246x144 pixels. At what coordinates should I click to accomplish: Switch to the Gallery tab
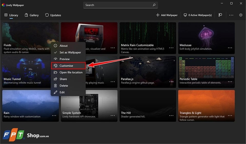pyautogui.click(x=32, y=15)
